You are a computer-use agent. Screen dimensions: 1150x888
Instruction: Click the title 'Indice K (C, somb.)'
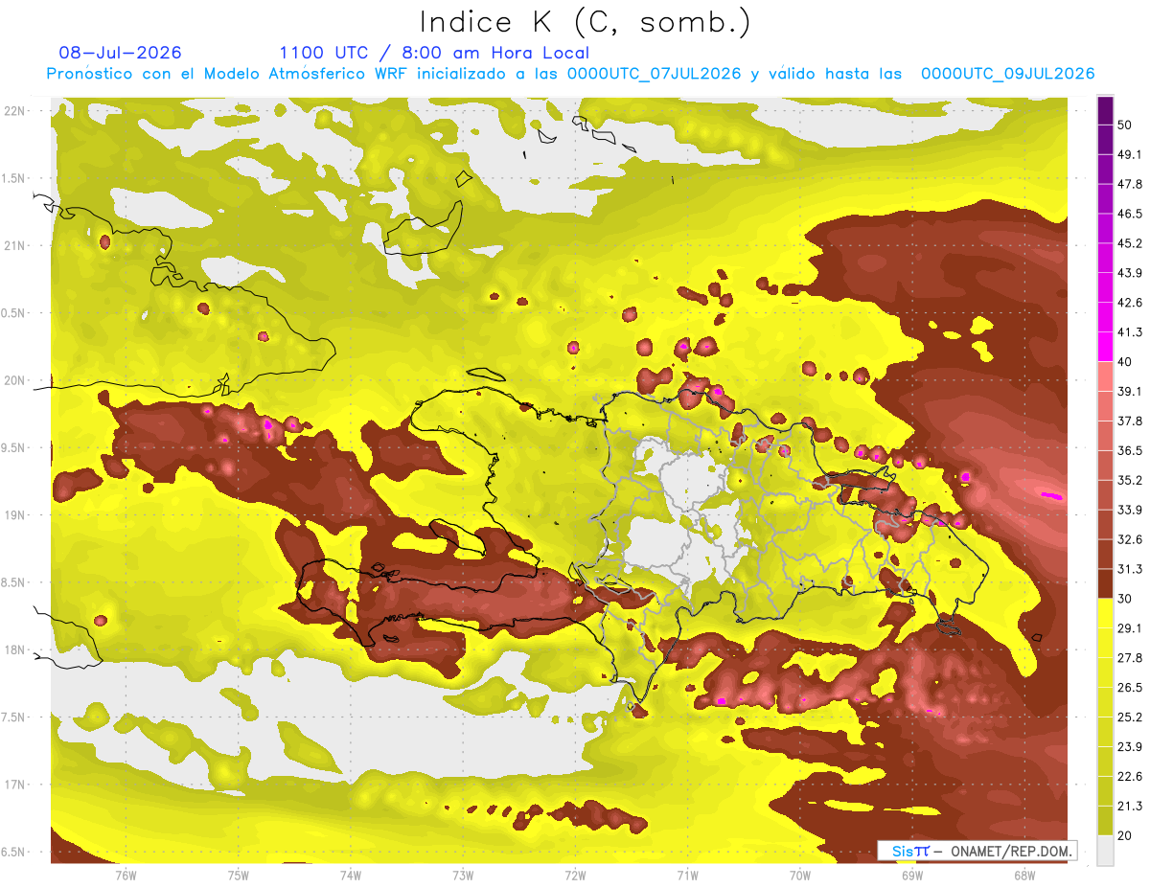point(586,22)
